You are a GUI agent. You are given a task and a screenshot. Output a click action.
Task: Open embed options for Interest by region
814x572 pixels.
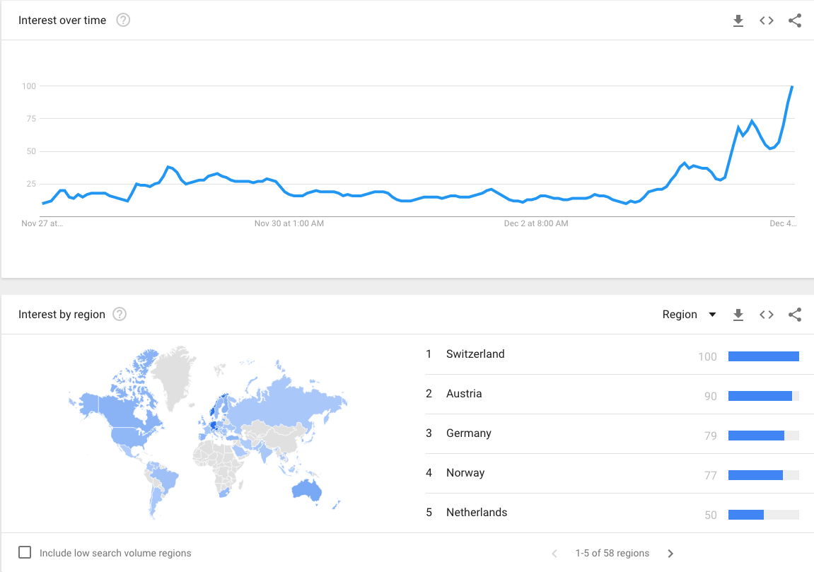[766, 314]
